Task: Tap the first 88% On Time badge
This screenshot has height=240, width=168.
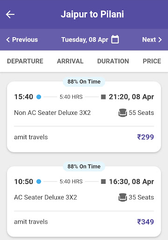Action: coord(84,82)
